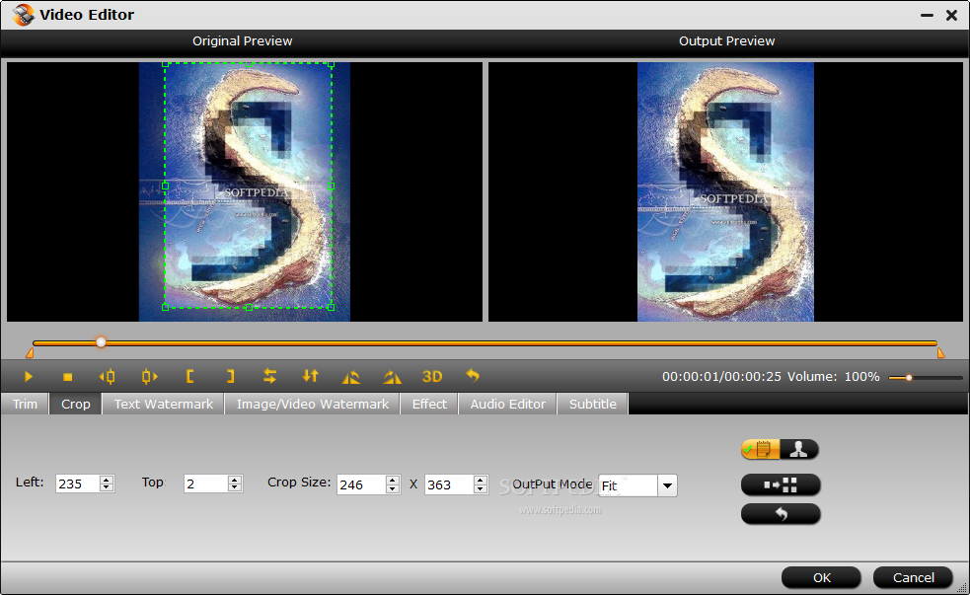Switch to advanced mode person toggle
Viewport: 970px width, 595px height.
tap(799, 449)
